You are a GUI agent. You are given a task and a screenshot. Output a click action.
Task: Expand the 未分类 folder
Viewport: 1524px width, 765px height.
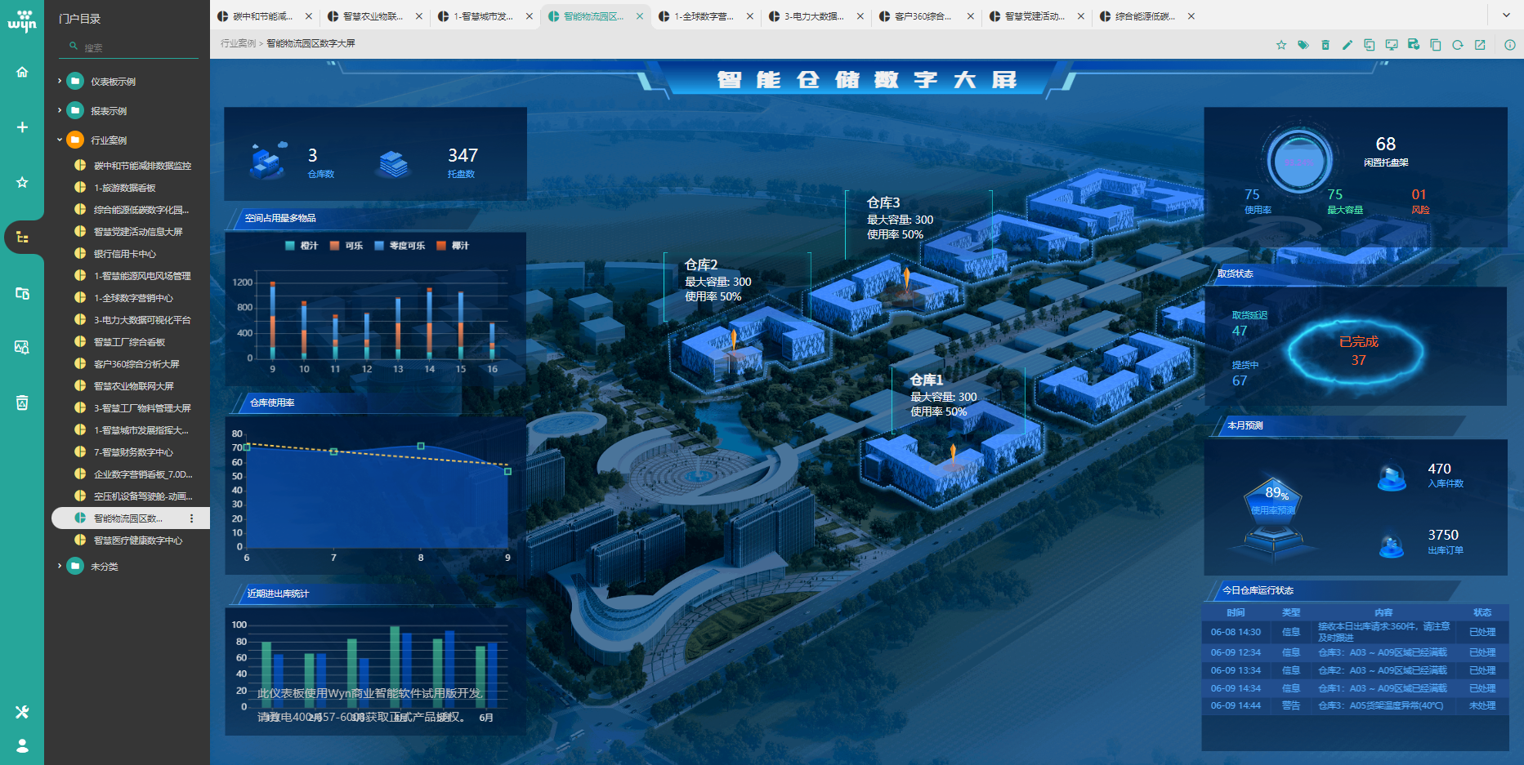pyautogui.click(x=58, y=566)
